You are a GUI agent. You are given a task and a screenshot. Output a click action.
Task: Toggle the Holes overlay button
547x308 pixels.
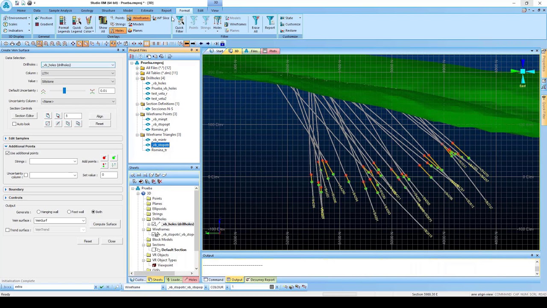point(117,31)
